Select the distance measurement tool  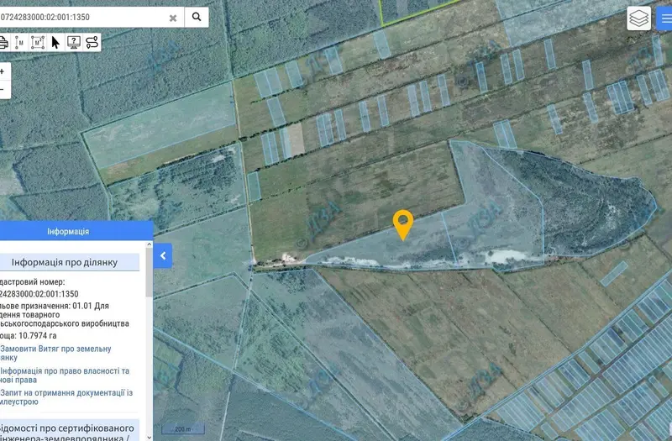[x=19, y=43]
